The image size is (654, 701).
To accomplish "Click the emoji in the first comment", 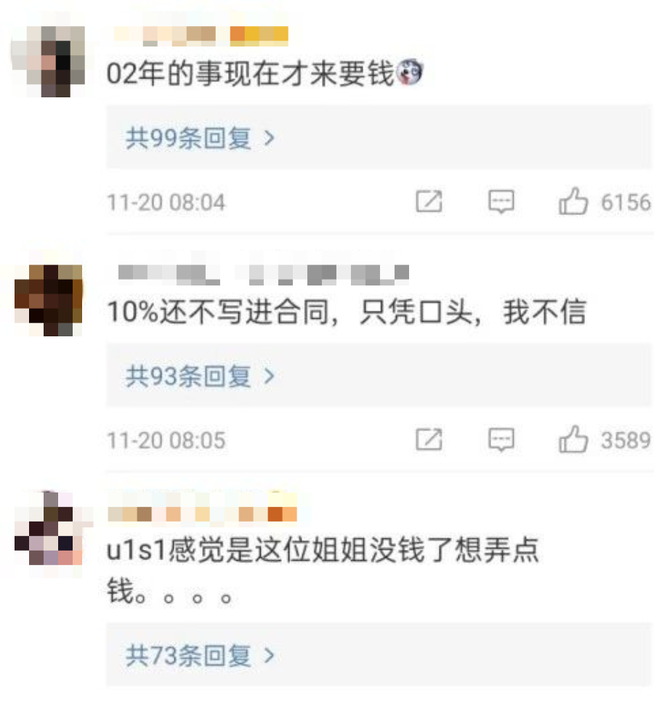I will pos(410,73).
